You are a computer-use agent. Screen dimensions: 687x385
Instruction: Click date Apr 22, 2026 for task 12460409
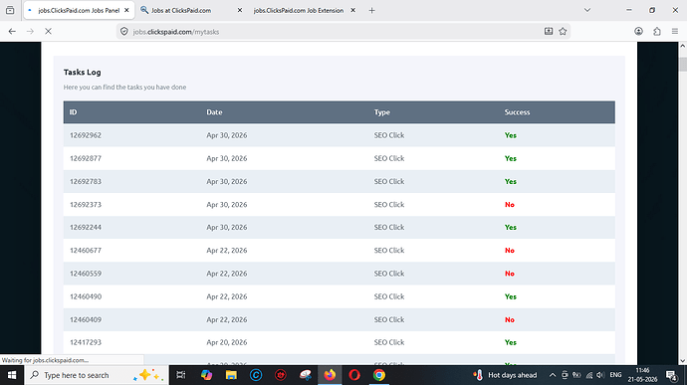[x=227, y=319]
